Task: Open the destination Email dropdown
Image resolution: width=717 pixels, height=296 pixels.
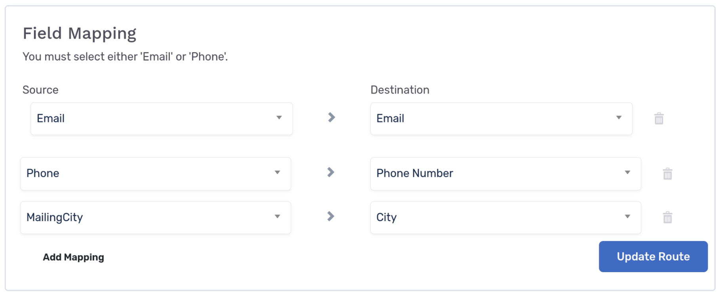Action: point(501,118)
